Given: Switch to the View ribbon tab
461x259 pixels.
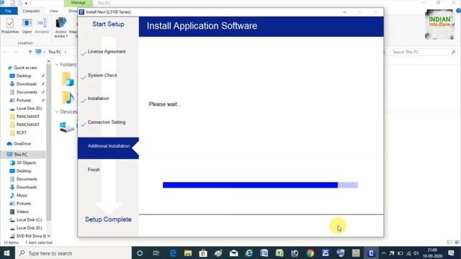Looking at the screenshot, I should [54, 11].
